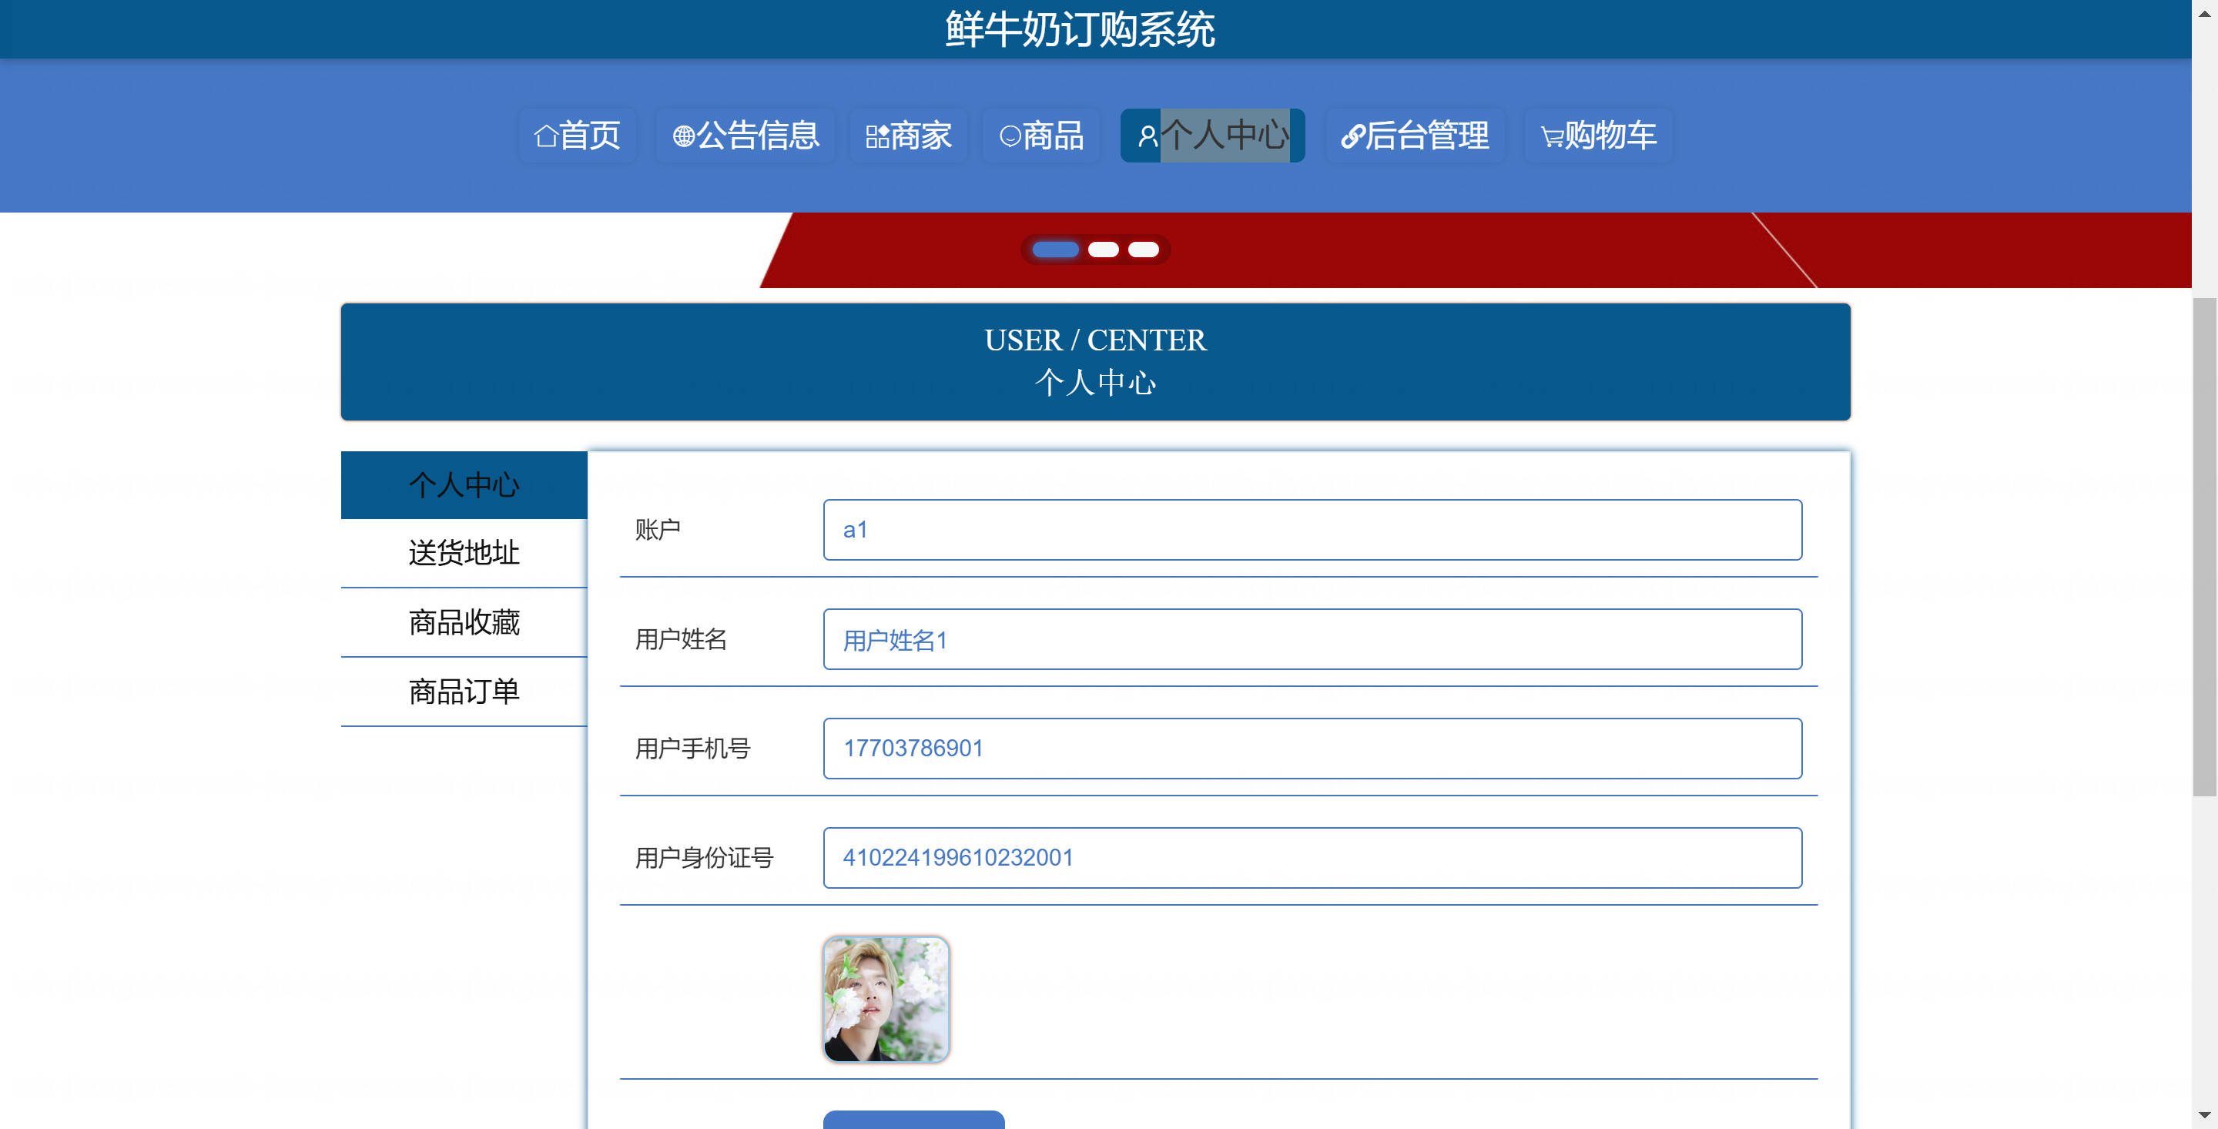Click the 鲜牛奶订购系统 site title
The image size is (2218, 1129).
tap(1080, 30)
